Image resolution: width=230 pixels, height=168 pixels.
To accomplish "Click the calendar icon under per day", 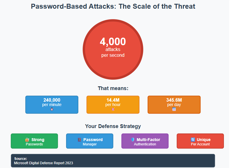I will point(174,109).
